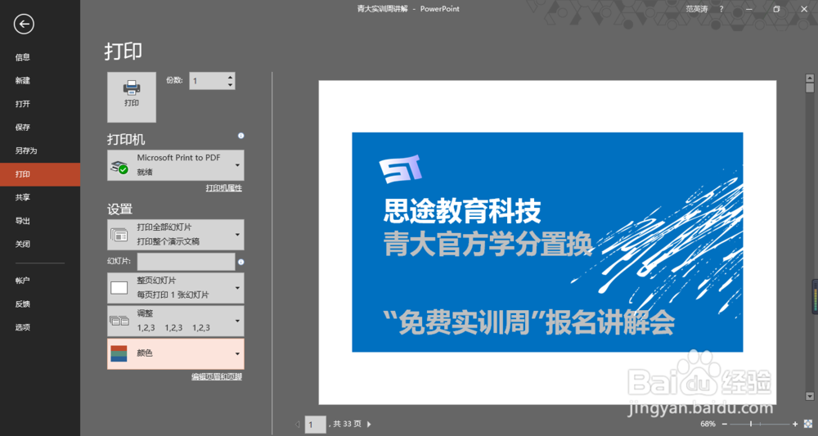Expand the 打印全部幻灯片 range dropdown
The height and width of the screenshot is (436, 818).
175,235
